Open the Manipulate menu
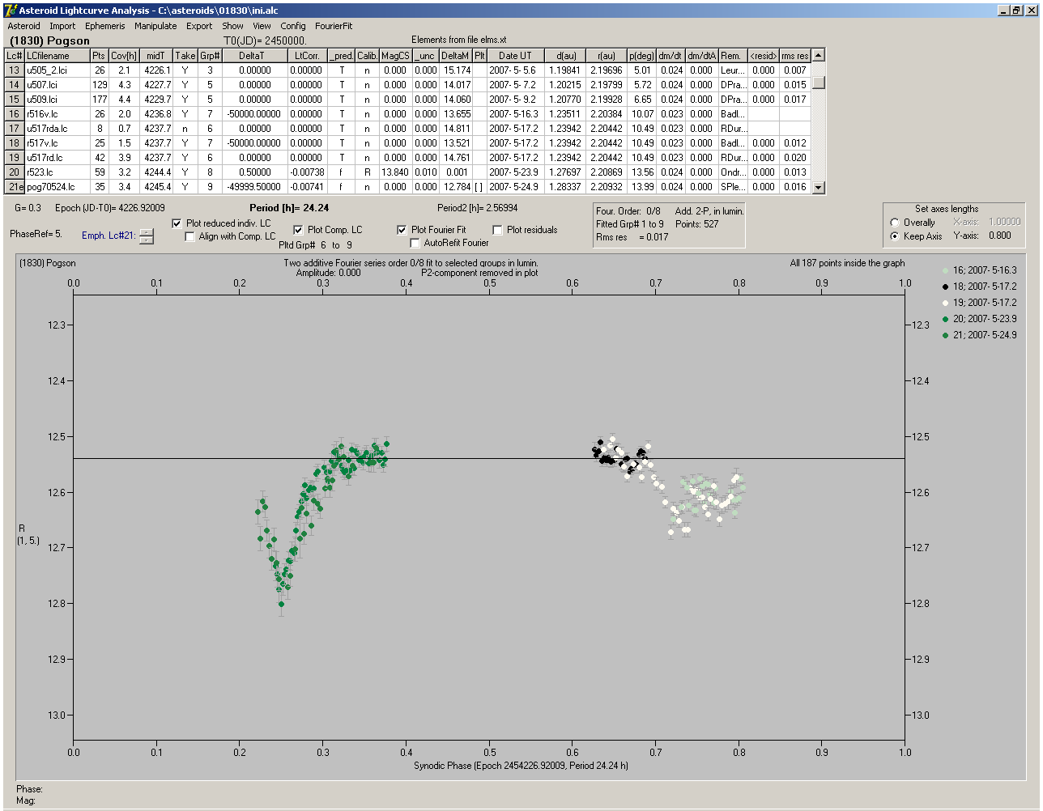The image size is (1043, 811). pyautogui.click(x=155, y=26)
